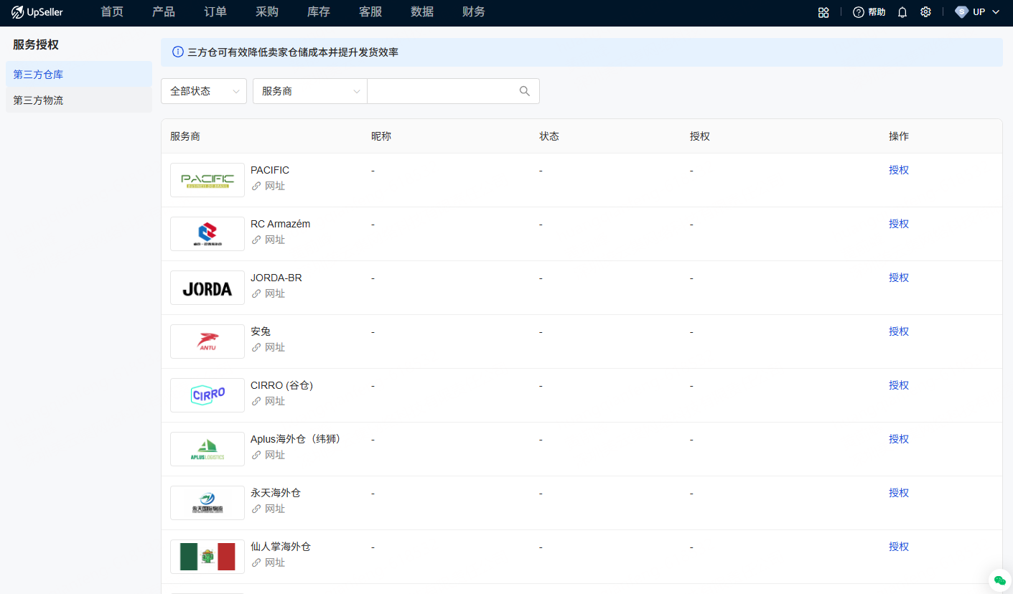The height and width of the screenshot is (594, 1013).
Task: Authorize the Aplus海外仓 warehouse
Action: [x=899, y=439]
